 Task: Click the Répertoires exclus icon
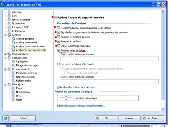click(x=13, y=77)
